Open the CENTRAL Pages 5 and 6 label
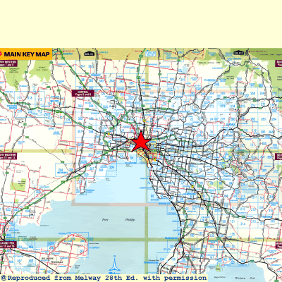 [x=83, y=93]
